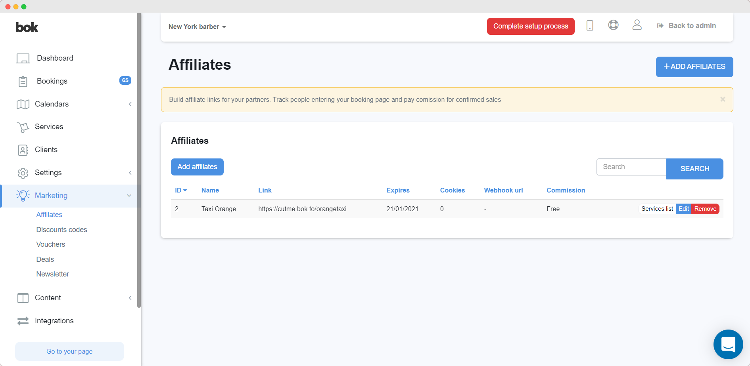
Task: Collapse the Marketing submenu chevron
Action: point(129,196)
